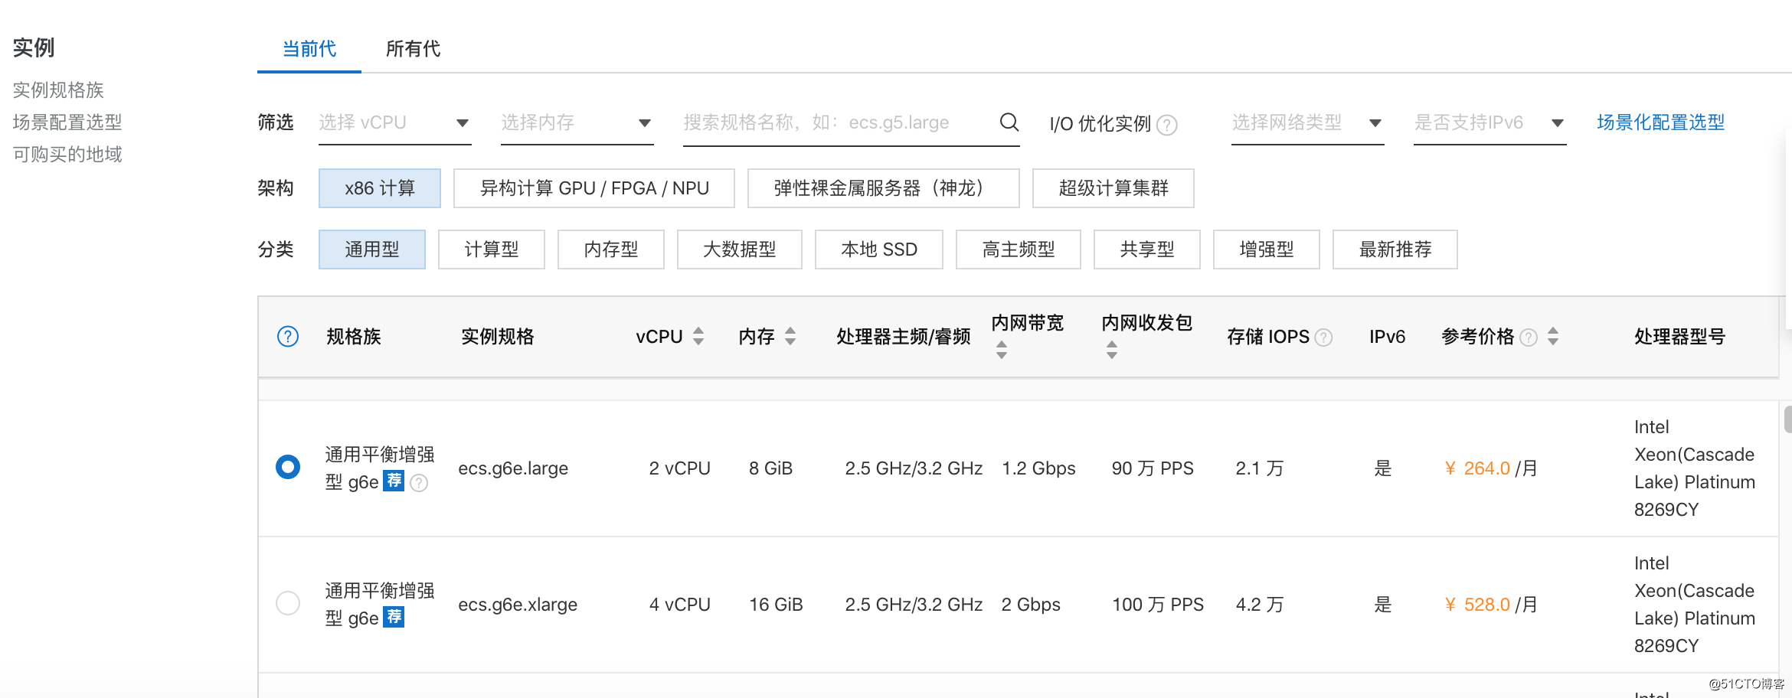Select the ecs.g6e.xlarge radio button

pyautogui.click(x=288, y=603)
